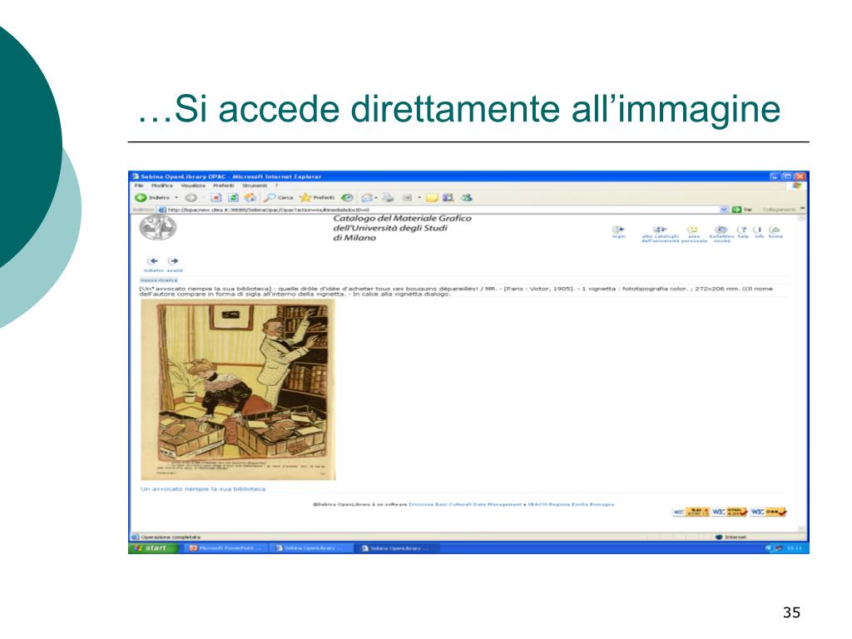This screenshot has width=852, height=639.
Task: Click the system tray clock
Action: (795, 548)
